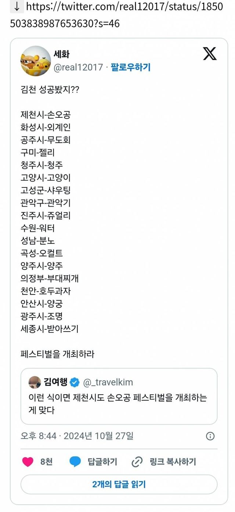Click the @real12017 handle
This screenshot has width=235, height=512.
click(78, 67)
